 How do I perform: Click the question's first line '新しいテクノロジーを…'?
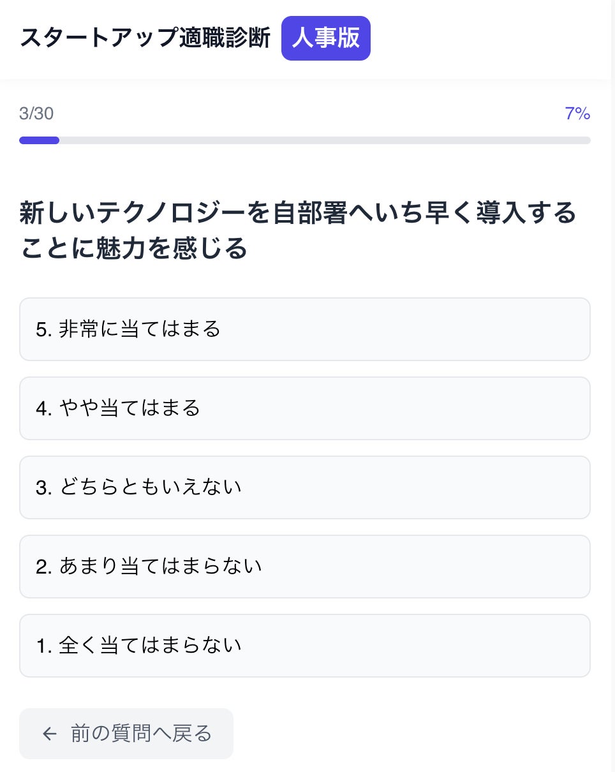tap(298, 214)
